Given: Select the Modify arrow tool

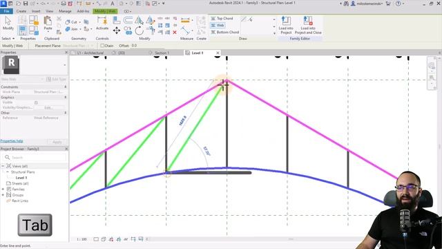Looking at the screenshot, I should click(8, 23).
